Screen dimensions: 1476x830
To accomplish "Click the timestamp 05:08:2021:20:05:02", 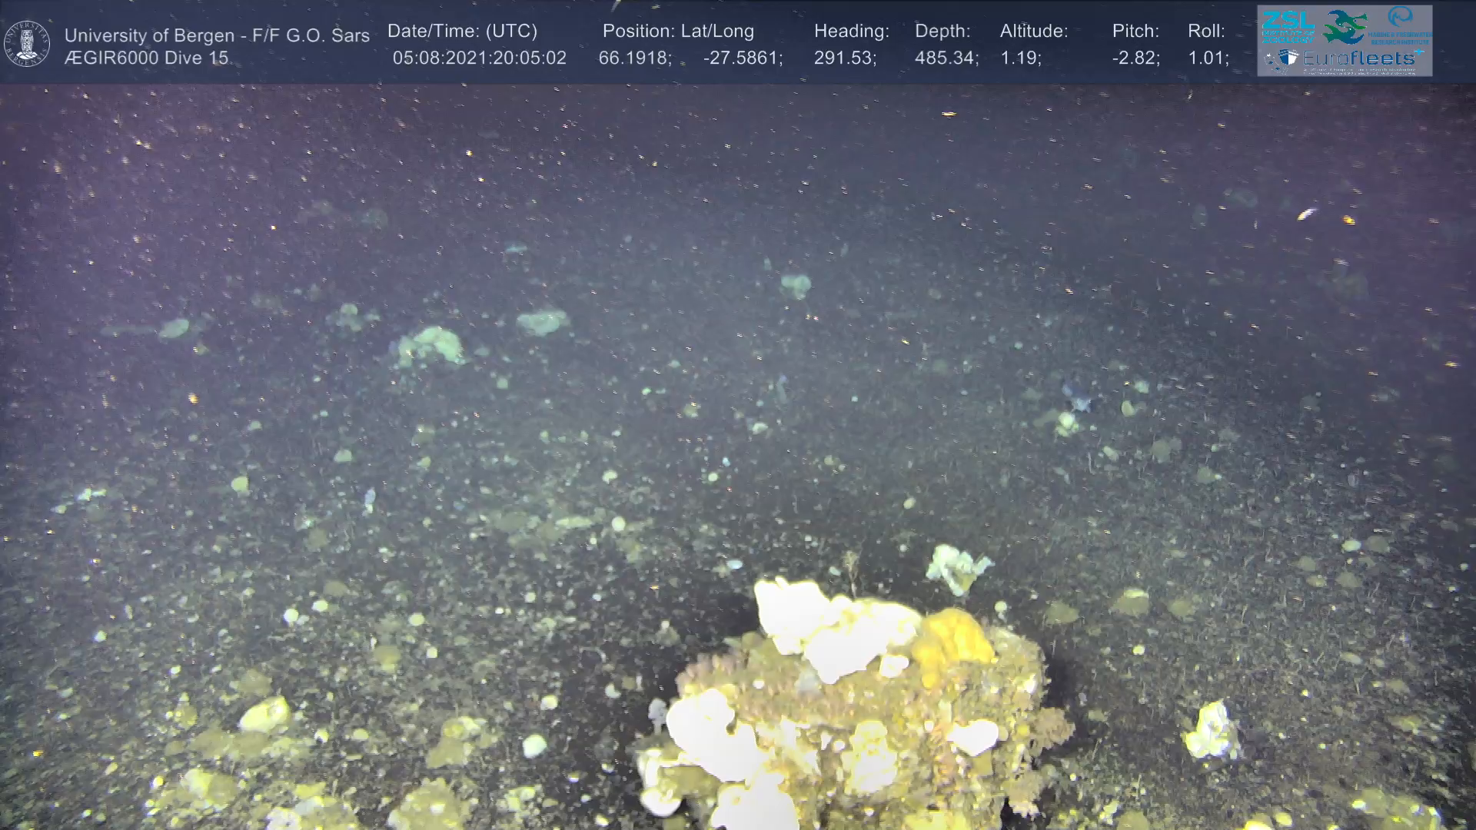I will (x=479, y=58).
